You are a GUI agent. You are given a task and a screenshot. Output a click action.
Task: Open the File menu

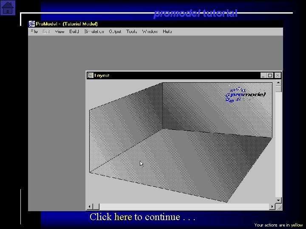[34, 31]
